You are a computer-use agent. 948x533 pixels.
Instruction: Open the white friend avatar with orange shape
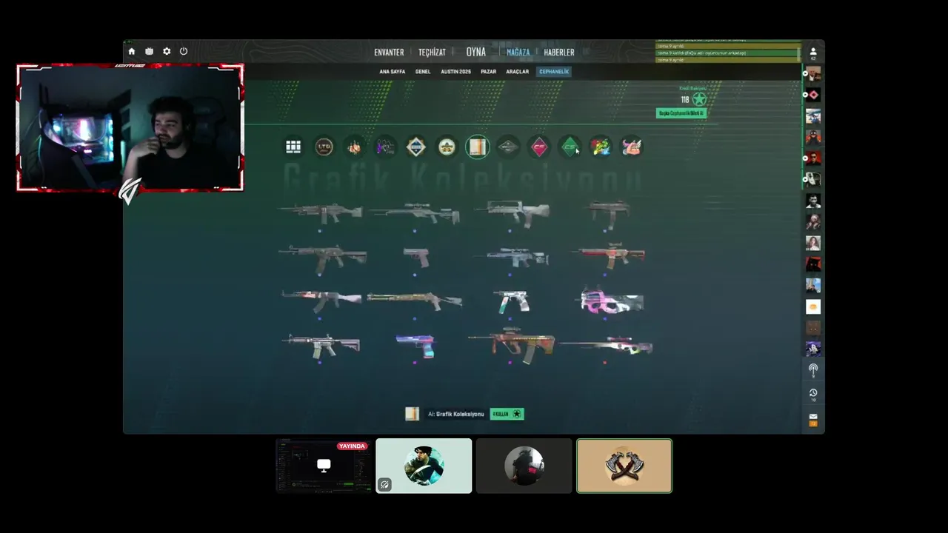(813, 306)
